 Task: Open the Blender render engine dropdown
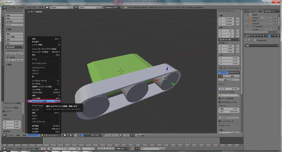pyautogui.click(x=113, y=7)
